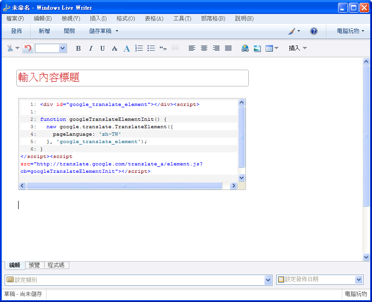Open the 設定類別 category dropdown
The height and width of the screenshot is (302, 372).
coord(268,280)
